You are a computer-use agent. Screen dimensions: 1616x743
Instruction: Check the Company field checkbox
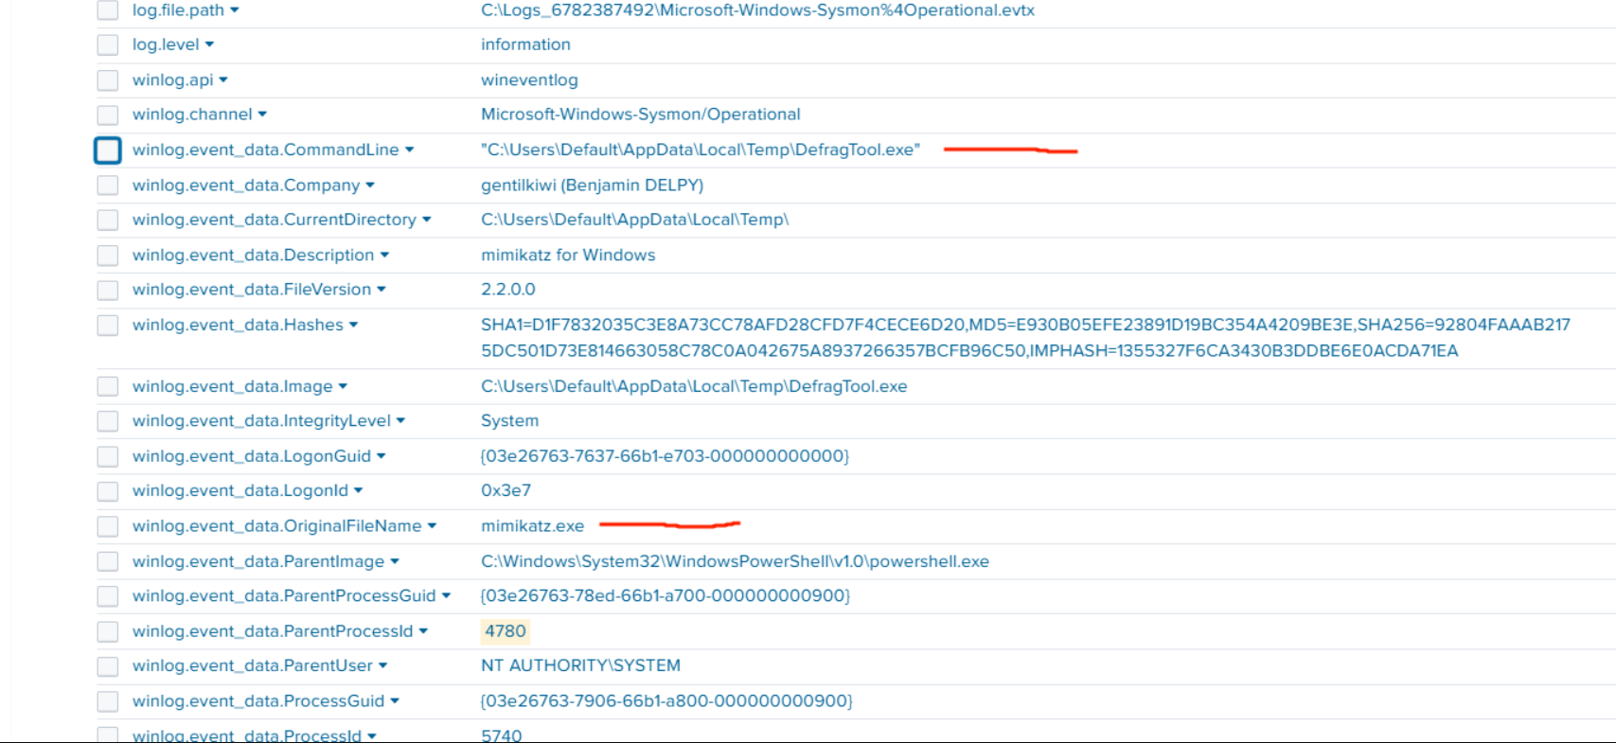108,186
